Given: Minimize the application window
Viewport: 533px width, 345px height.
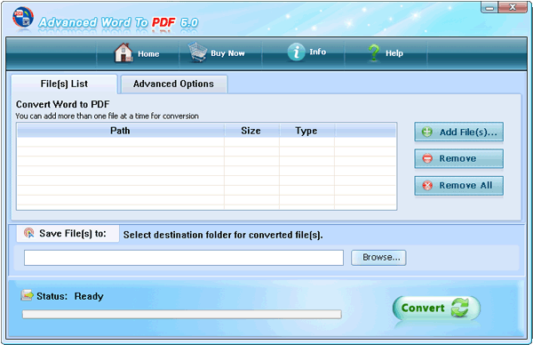Looking at the screenshot, I should (489, 8).
